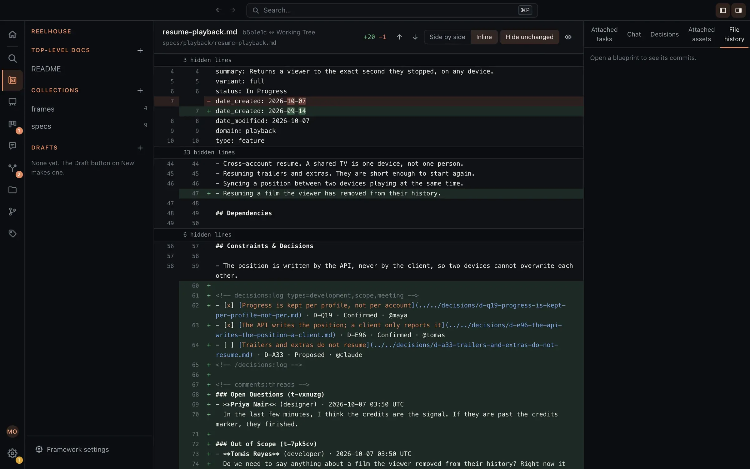Screen dimensions: 750x469
Task: Open the merge icon with badge 2
Action: (x=12, y=168)
